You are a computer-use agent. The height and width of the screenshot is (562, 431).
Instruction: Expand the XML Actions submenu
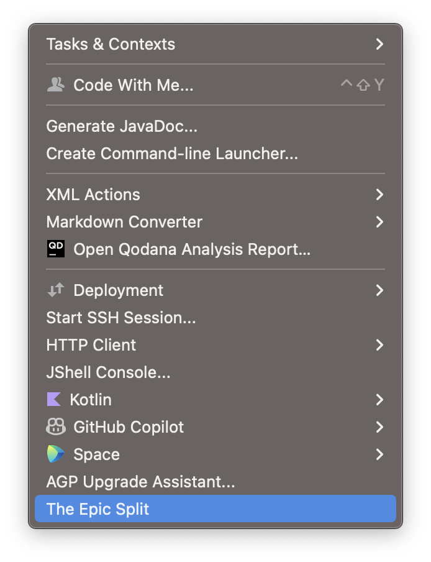click(380, 195)
